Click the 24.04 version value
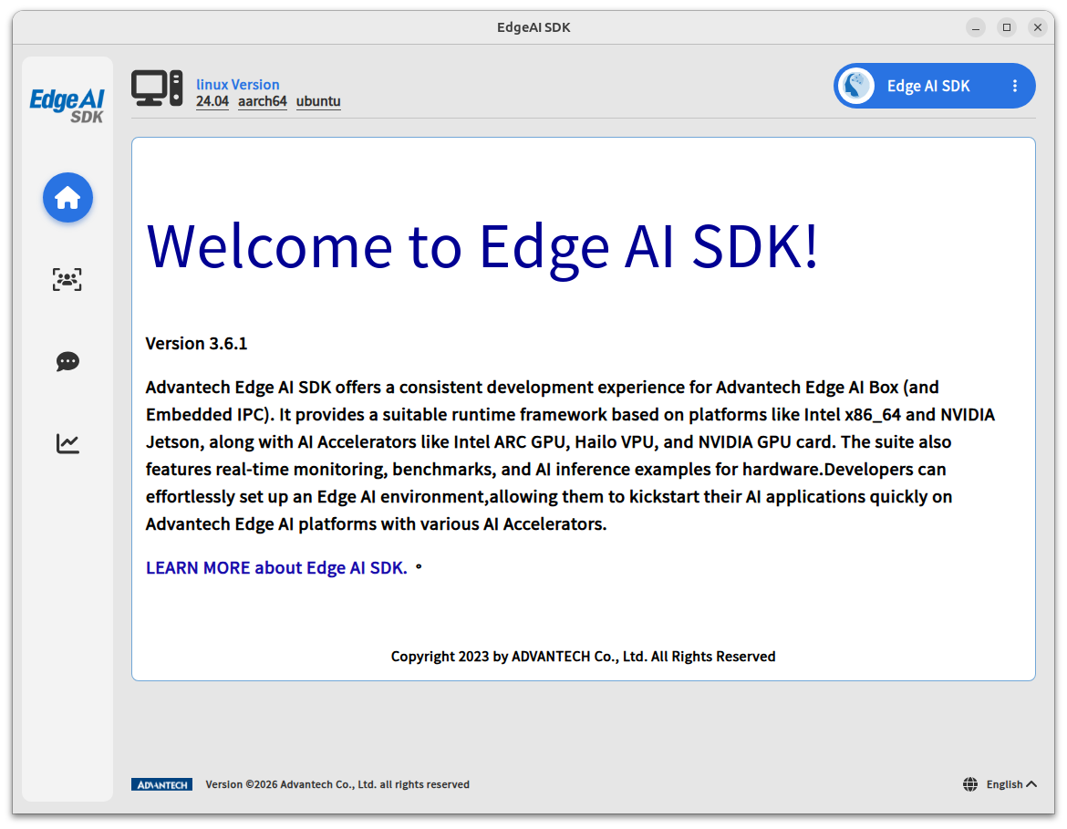The height and width of the screenshot is (829, 1067). (x=212, y=101)
